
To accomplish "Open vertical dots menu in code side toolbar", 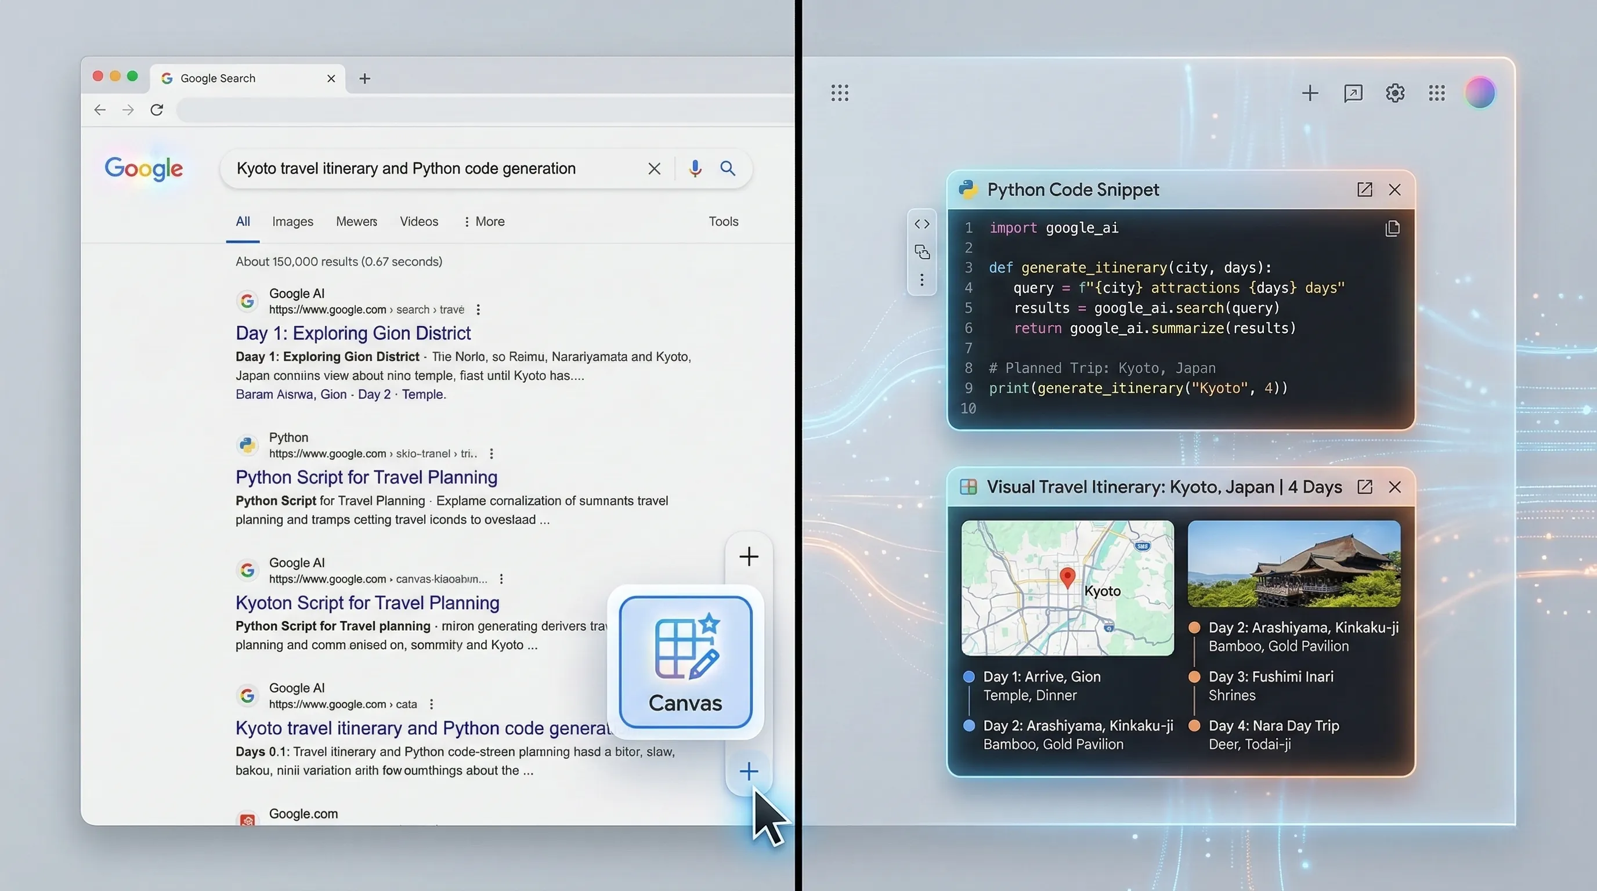I will coord(922,280).
